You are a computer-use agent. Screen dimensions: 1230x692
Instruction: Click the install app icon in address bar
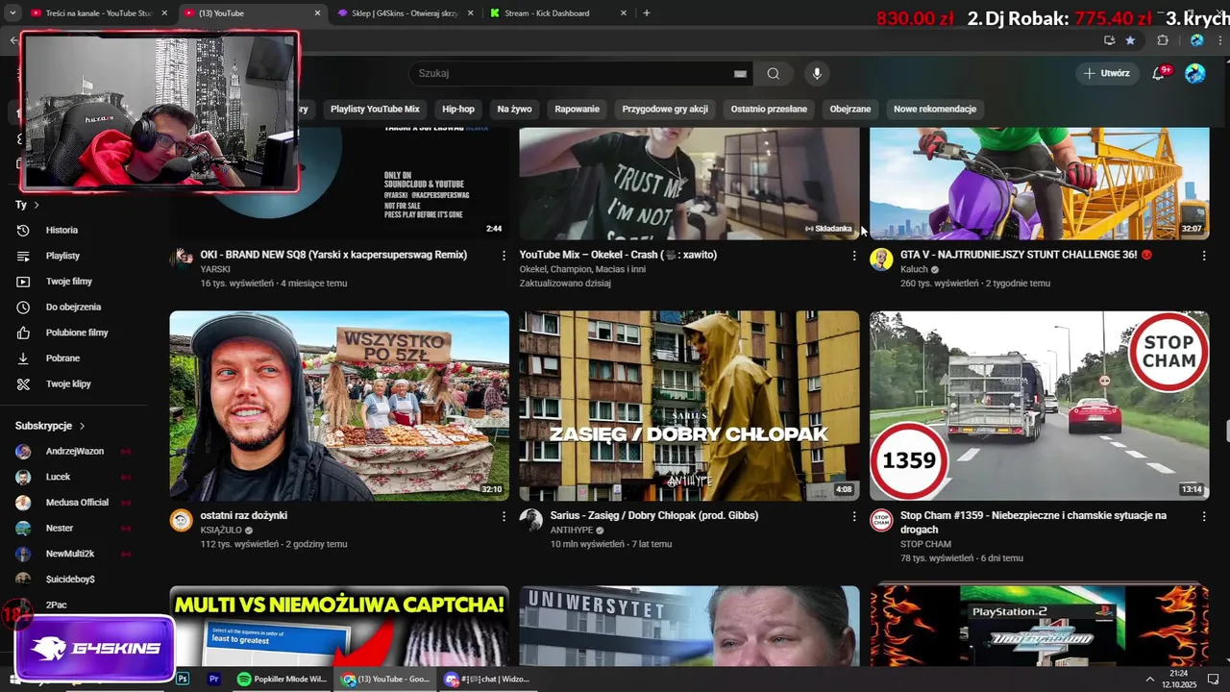[1109, 40]
